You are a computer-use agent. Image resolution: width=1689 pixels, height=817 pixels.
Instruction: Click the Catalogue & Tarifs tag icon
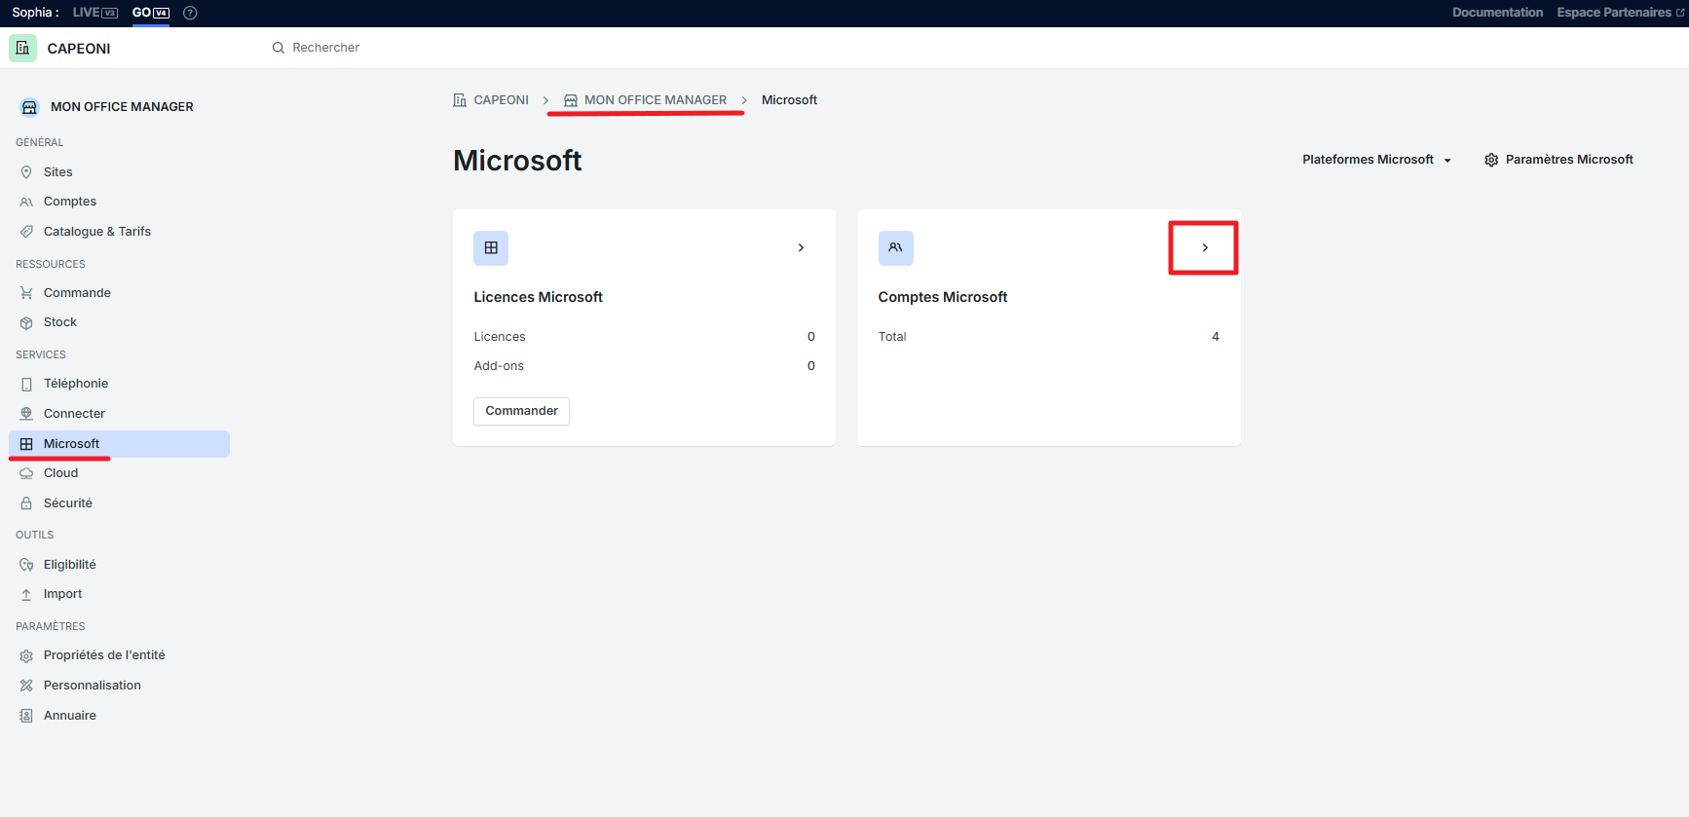(x=26, y=232)
